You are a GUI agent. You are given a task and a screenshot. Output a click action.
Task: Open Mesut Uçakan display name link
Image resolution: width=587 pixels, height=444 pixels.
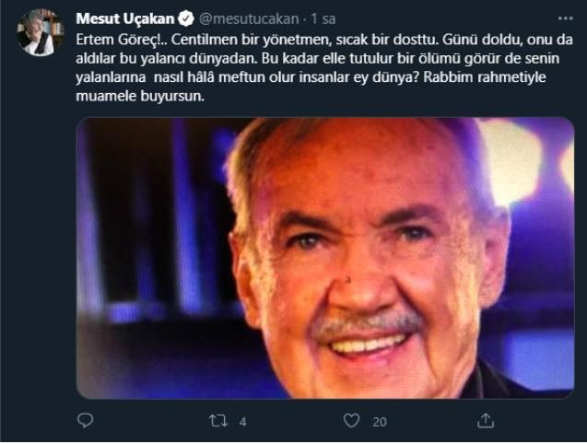(x=125, y=18)
